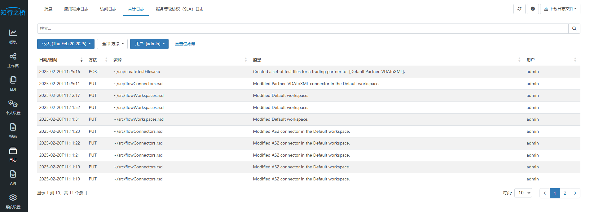Click the 日期/时间 column header
The width and height of the screenshot is (590, 212).
click(x=48, y=60)
